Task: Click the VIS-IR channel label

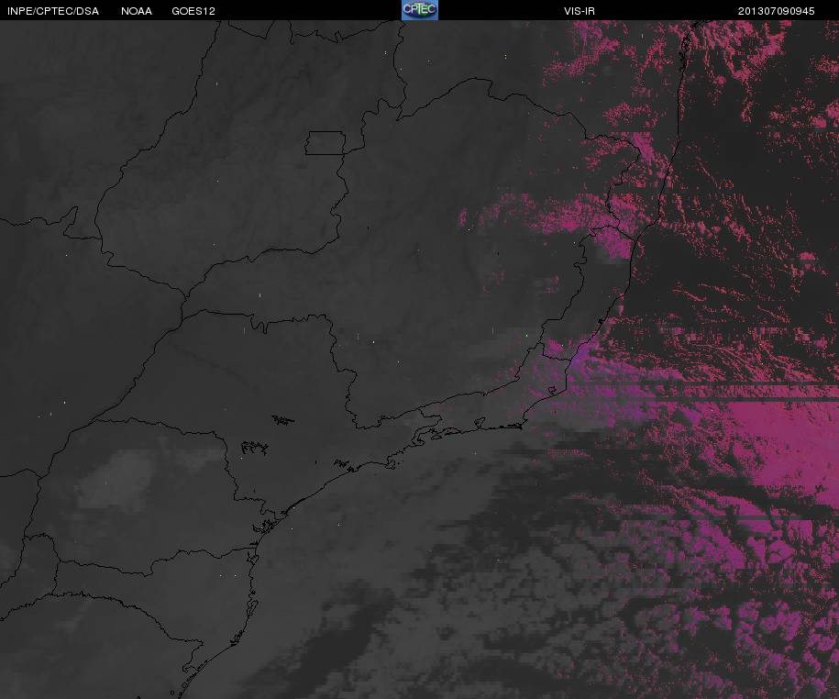Action: click(580, 11)
